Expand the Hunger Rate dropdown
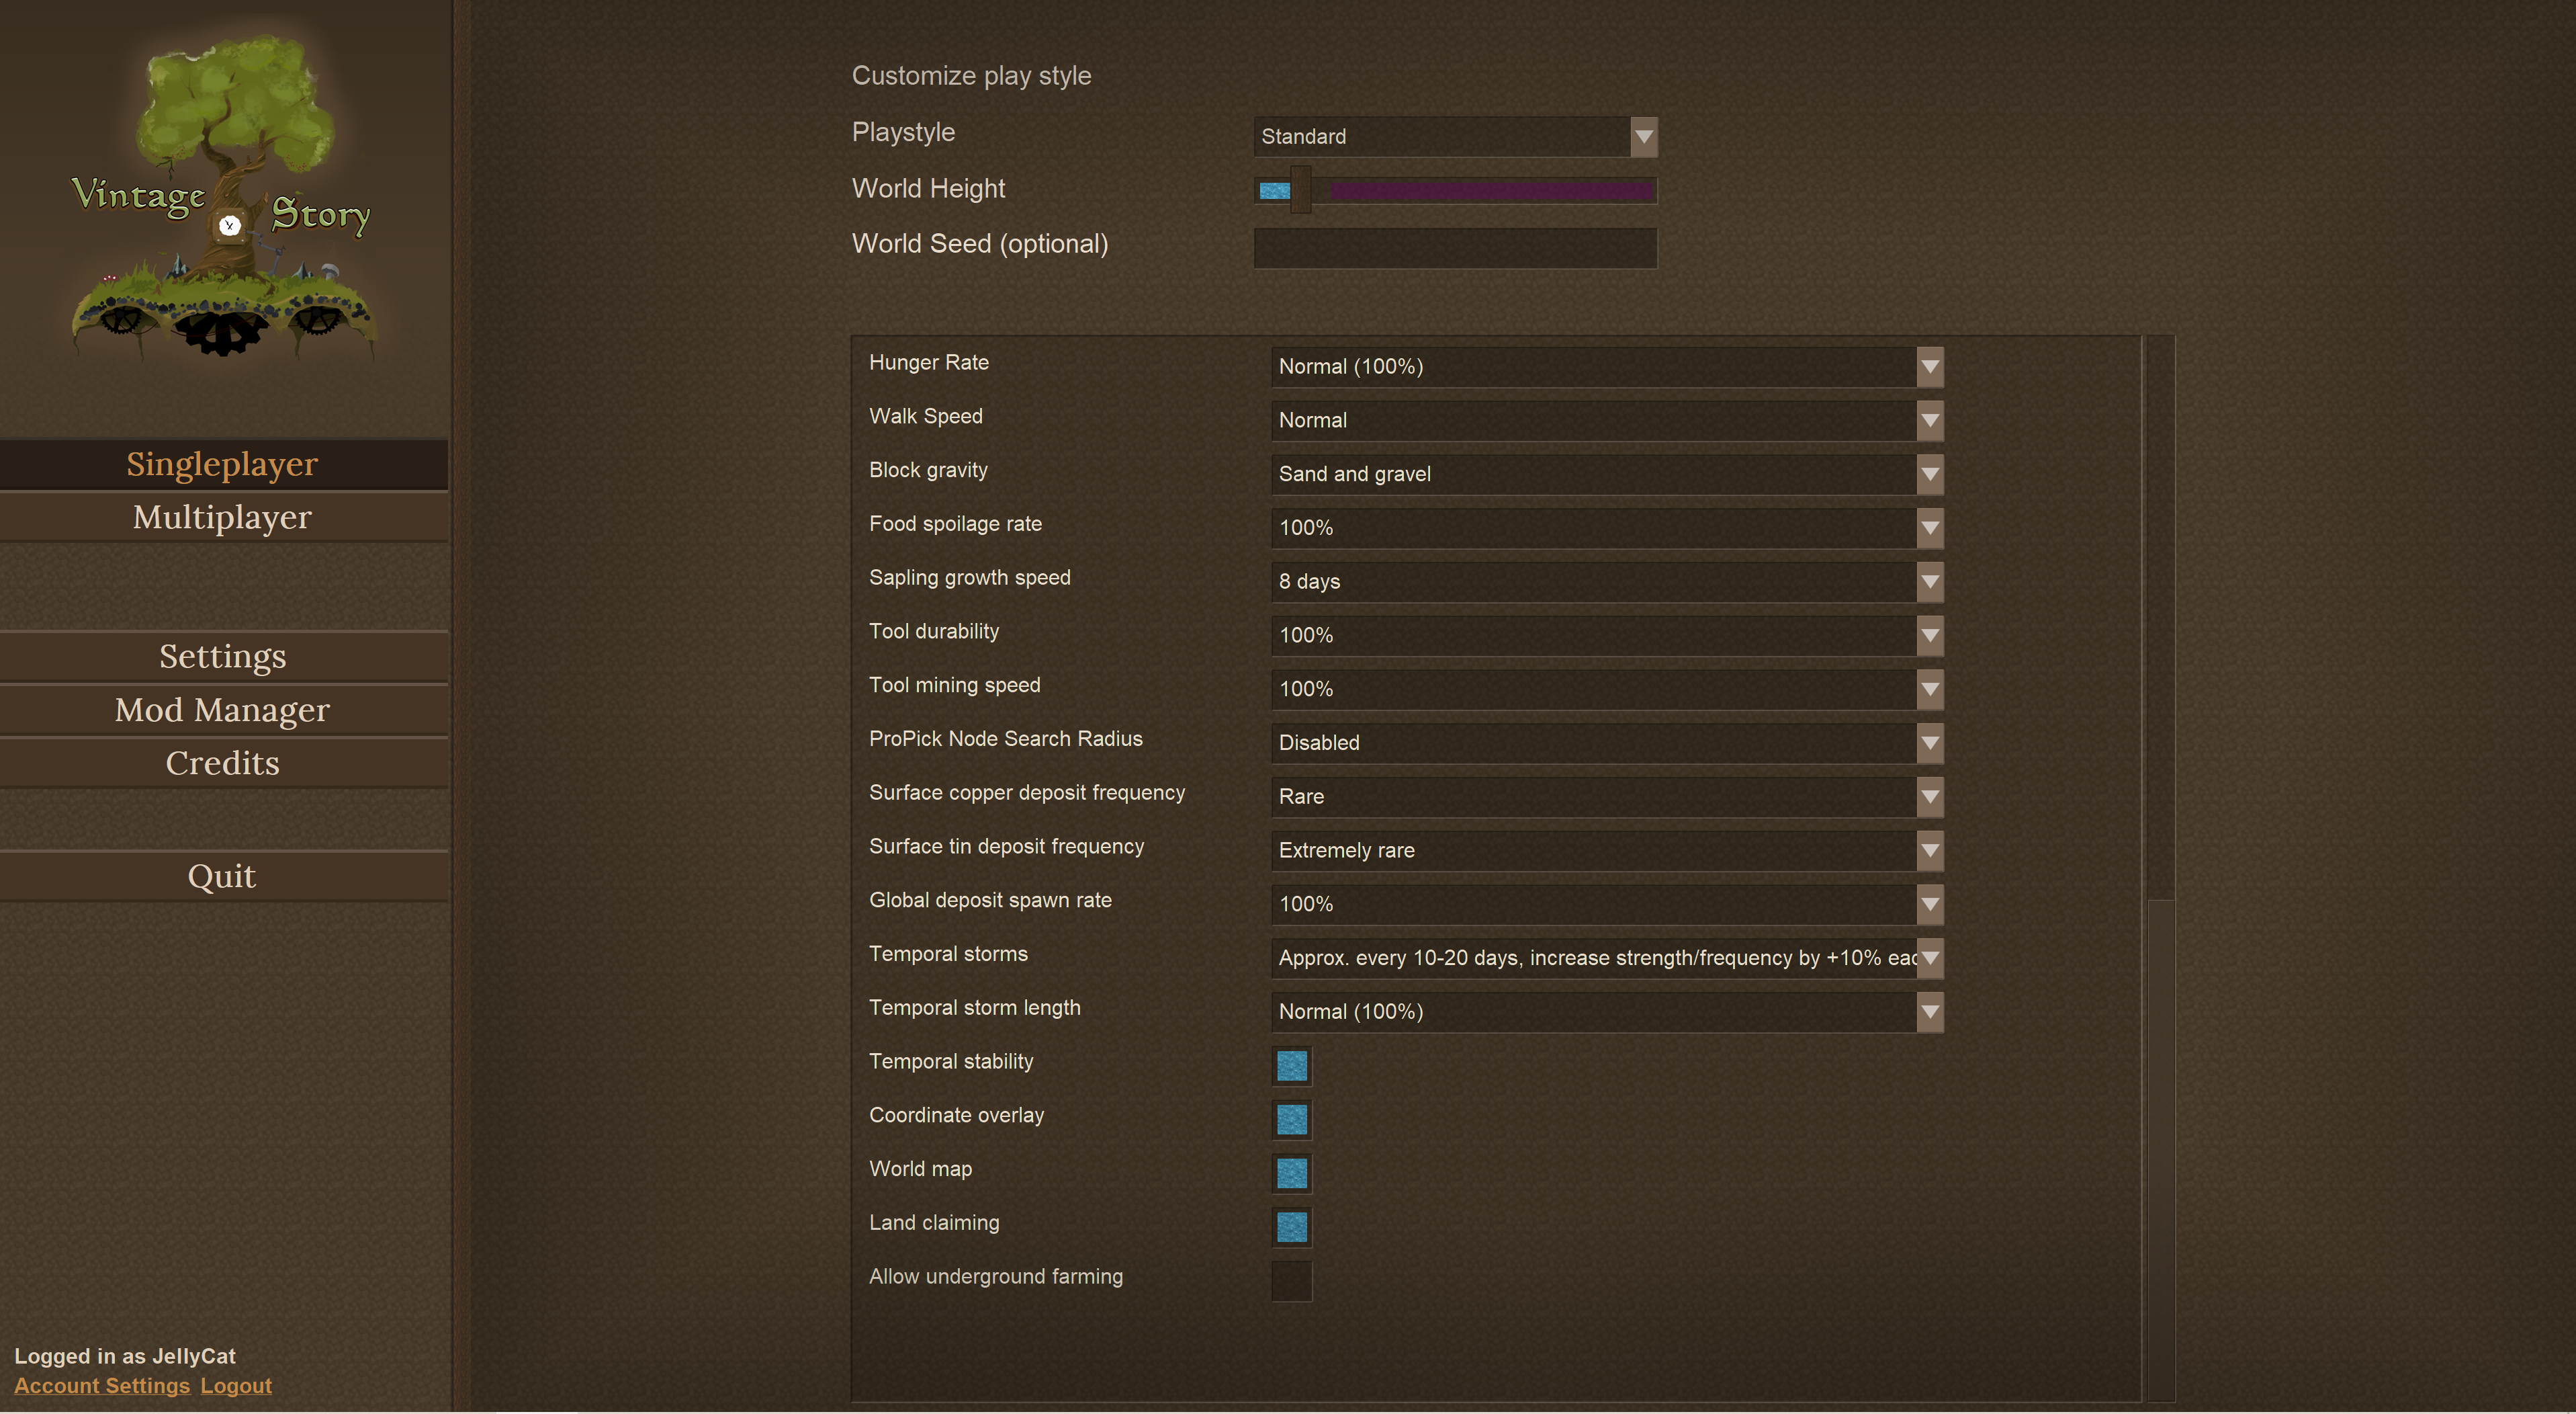Viewport: 2576px width, 1414px height. 1929,366
